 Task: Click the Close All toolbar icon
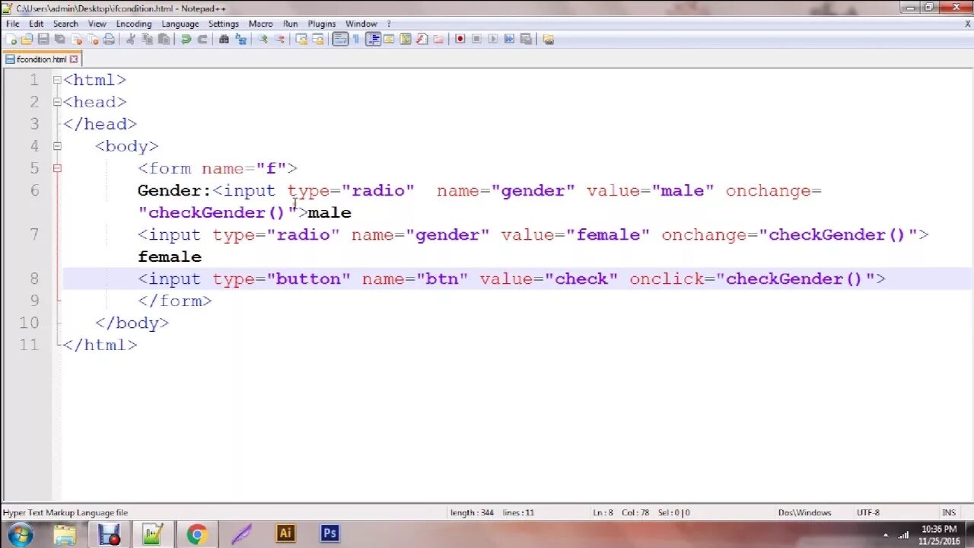click(92, 40)
